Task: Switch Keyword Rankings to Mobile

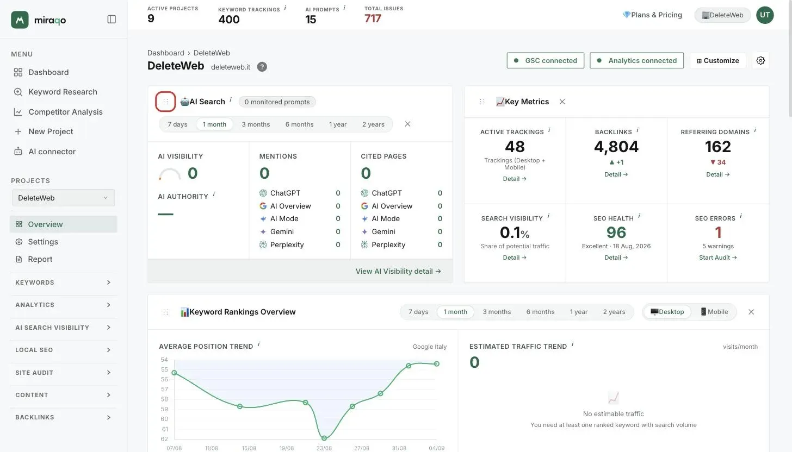Action: [x=714, y=312]
